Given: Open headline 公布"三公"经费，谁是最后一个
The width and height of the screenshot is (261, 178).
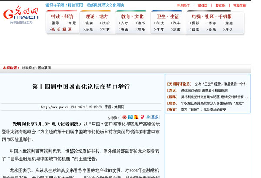Looking at the screenshot, I should (220, 84).
